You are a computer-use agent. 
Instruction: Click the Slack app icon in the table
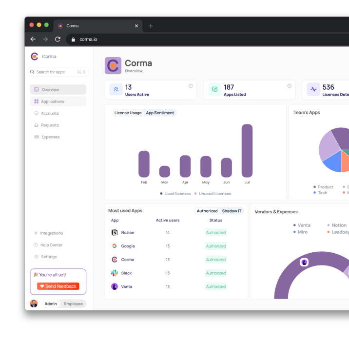tap(115, 273)
